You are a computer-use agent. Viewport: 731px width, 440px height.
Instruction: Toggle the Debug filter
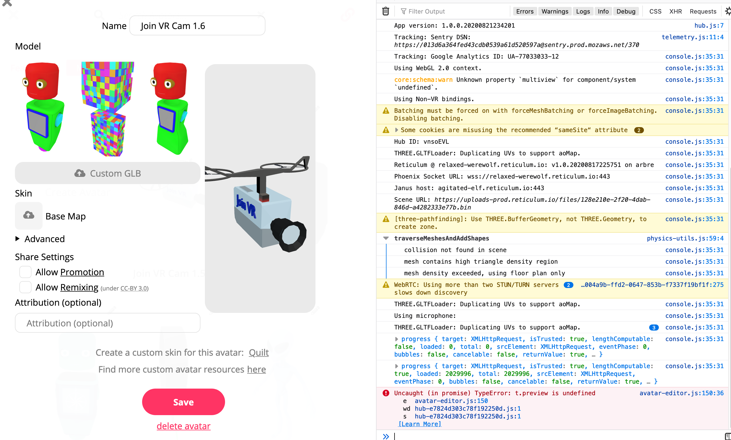pos(626,11)
